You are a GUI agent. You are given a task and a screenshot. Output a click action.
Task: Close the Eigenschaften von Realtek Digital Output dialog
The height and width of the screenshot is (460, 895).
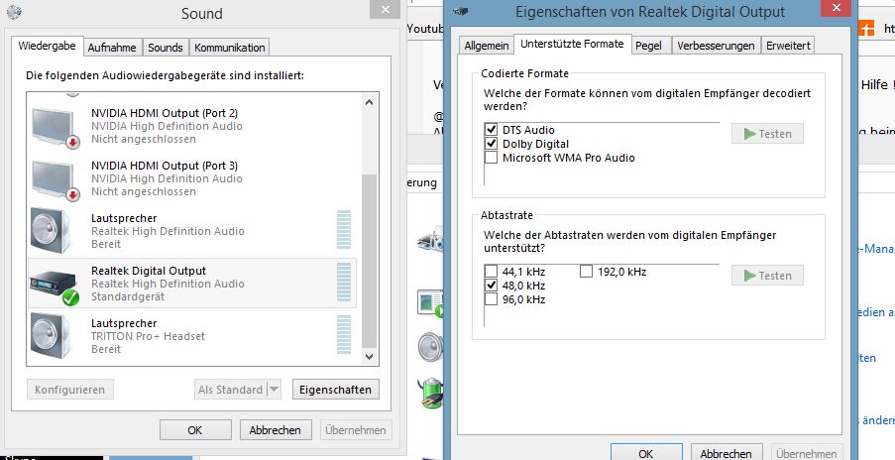[x=837, y=7]
